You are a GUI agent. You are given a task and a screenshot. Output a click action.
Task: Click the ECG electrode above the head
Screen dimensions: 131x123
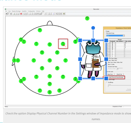(87, 19)
